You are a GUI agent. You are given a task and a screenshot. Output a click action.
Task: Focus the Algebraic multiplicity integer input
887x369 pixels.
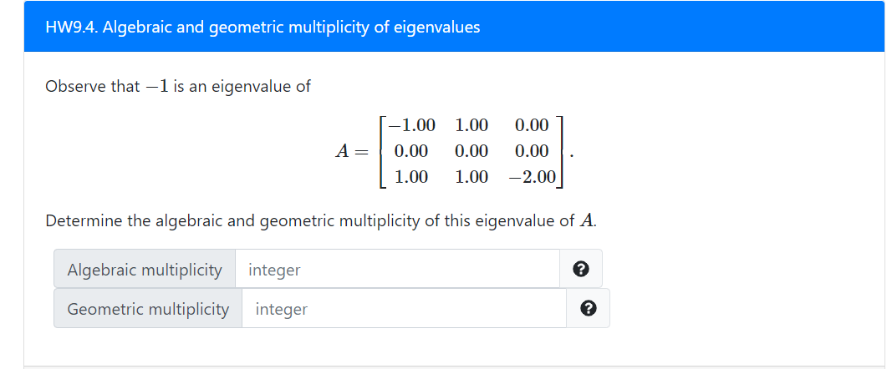[x=397, y=270]
